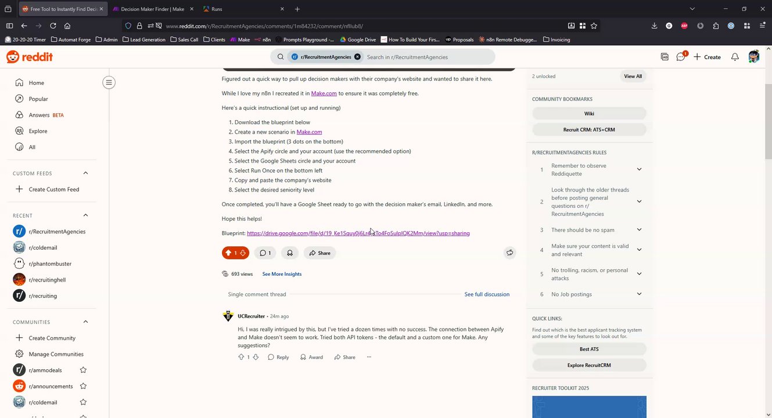The height and width of the screenshot is (418, 772).
Task: Share the post using the Share button
Action: pos(319,253)
